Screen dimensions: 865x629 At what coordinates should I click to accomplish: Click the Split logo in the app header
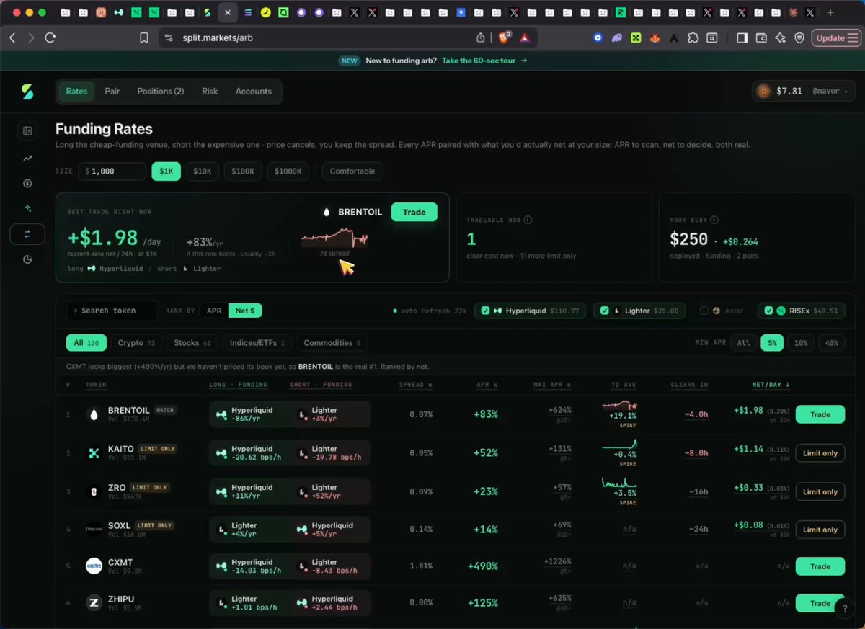click(27, 92)
